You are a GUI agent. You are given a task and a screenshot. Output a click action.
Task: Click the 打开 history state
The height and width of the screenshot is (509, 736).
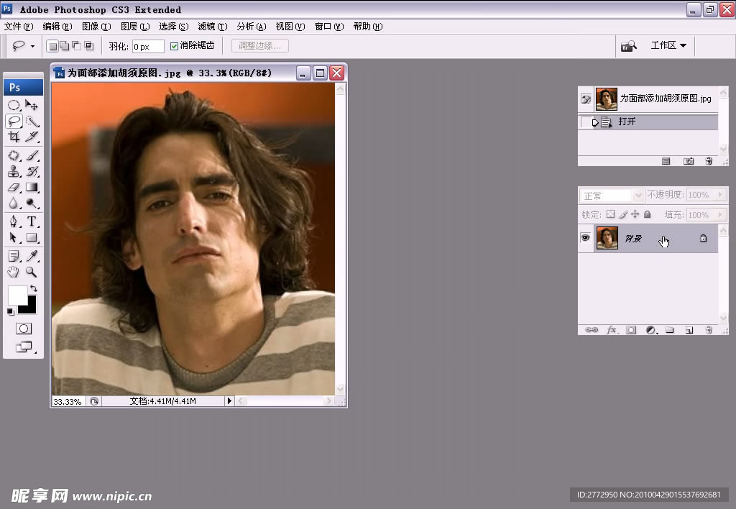click(627, 122)
